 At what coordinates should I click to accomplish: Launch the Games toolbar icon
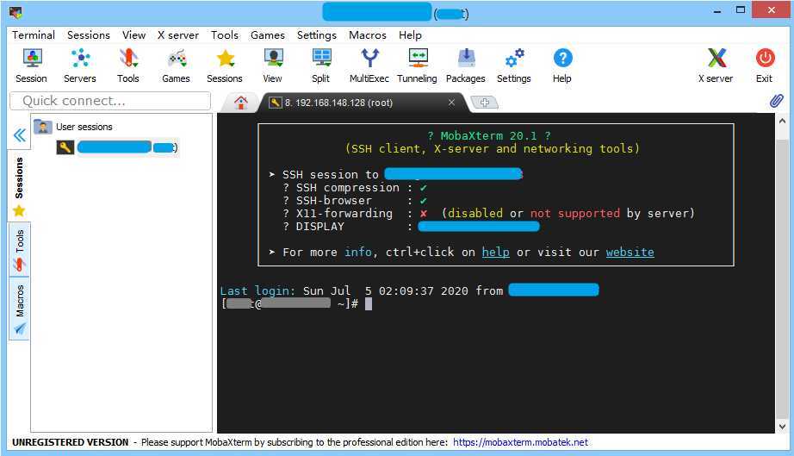[x=177, y=66]
